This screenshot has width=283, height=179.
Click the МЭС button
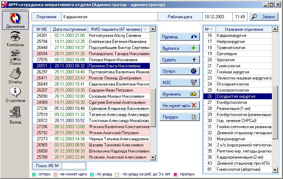click(x=180, y=83)
